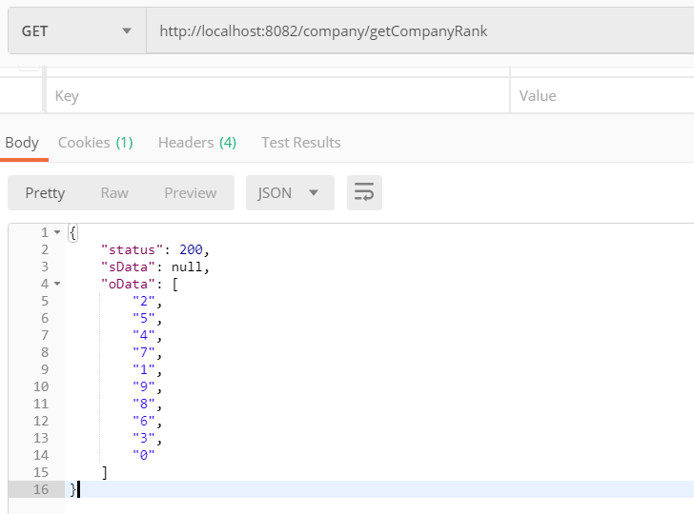Click the "8" array value
The width and height of the screenshot is (694, 514).
(144, 404)
